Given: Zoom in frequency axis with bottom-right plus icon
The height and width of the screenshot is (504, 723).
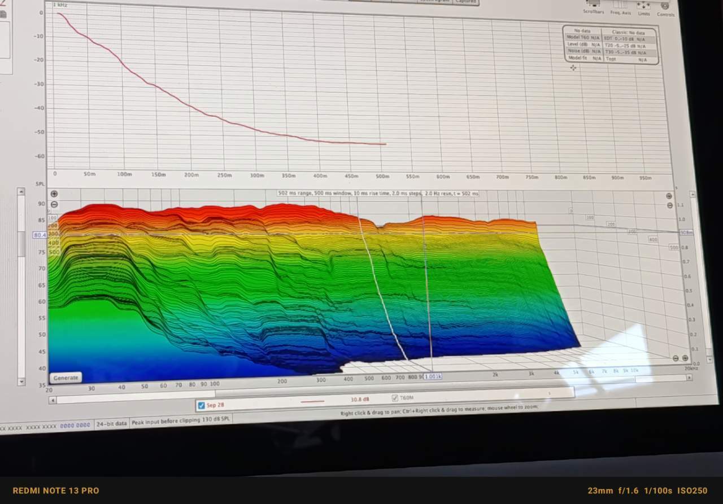Looking at the screenshot, I should [x=685, y=358].
